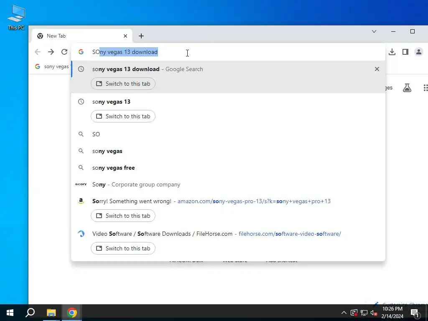Remove 'sony vegas 13 download' suggestion with X
Viewport: 428px width, 321px height.
(377, 69)
